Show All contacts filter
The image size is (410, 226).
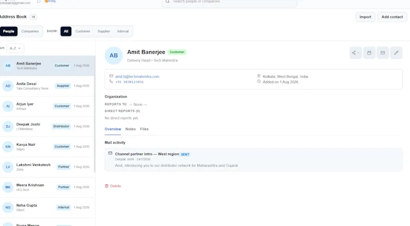(x=66, y=31)
